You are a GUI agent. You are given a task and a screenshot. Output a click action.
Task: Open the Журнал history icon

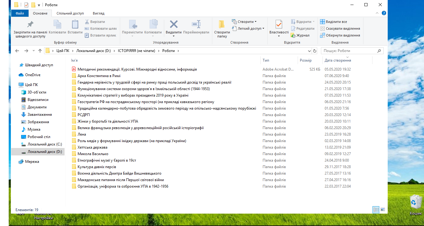point(293,35)
